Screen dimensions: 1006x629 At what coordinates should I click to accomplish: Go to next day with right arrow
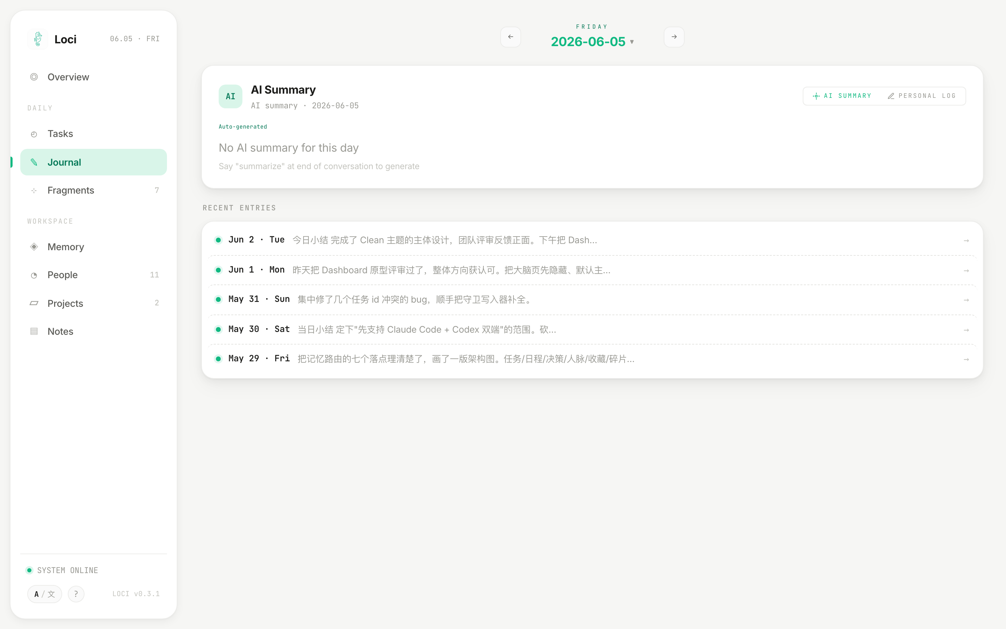coord(674,37)
